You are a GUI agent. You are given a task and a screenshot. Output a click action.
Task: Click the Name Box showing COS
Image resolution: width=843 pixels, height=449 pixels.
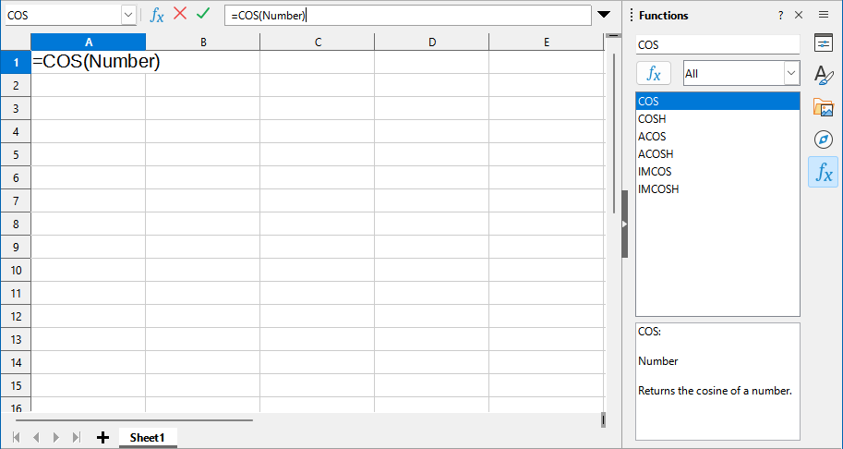[64, 15]
